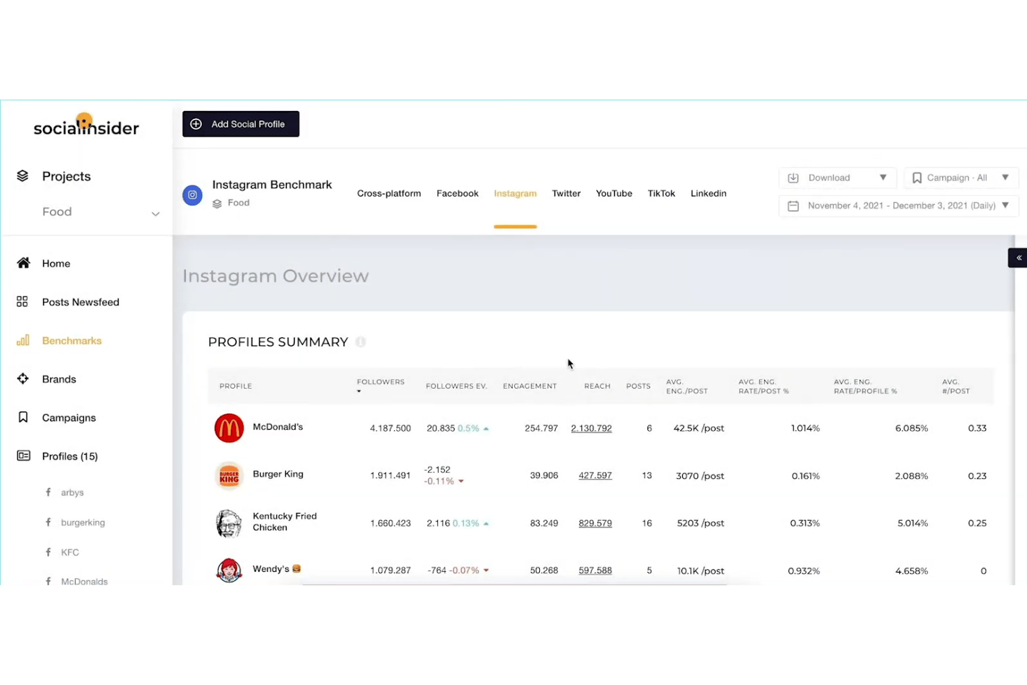This screenshot has height=685, width=1027.
Task: Click the Add Social Profile button
Action: coord(241,124)
